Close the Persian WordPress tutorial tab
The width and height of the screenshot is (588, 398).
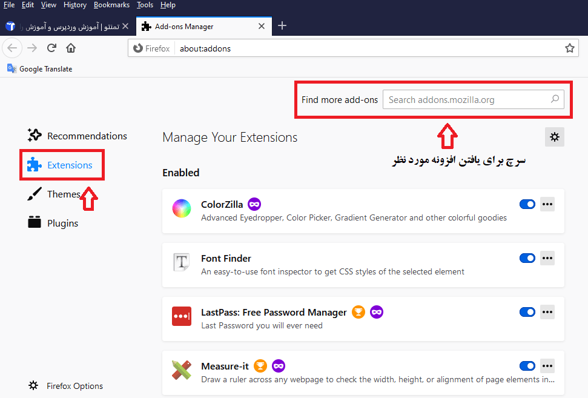(x=125, y=26)
